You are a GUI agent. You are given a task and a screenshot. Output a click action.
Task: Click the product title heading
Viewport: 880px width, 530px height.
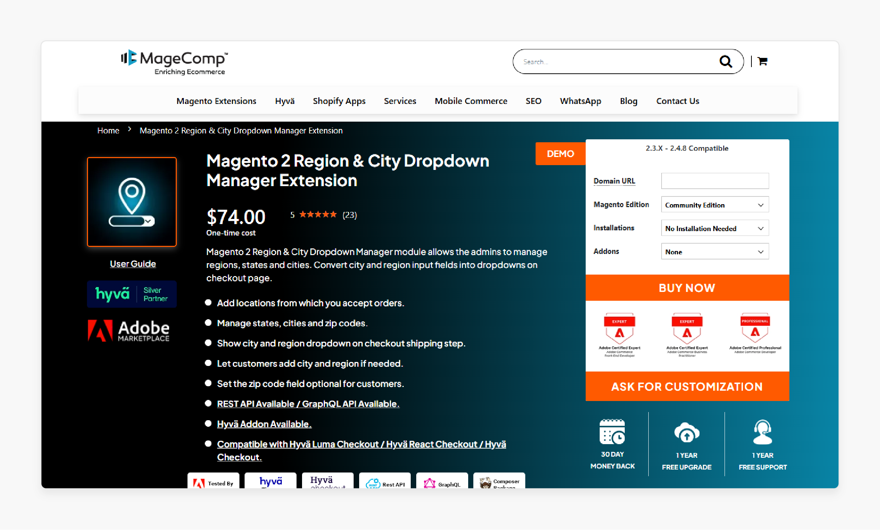click(348, 171)
